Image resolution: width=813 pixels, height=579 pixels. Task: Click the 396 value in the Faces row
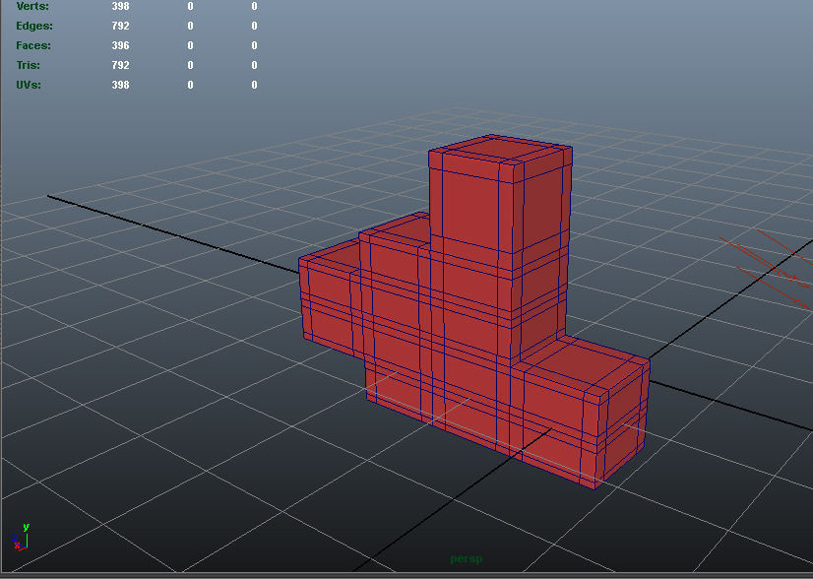pyautogui.click(x=120, y=45)
